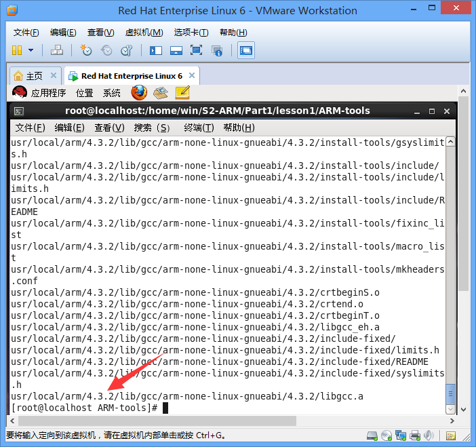
Task: Click the VM view scroll up arrow
Action: tap(463, 91)
